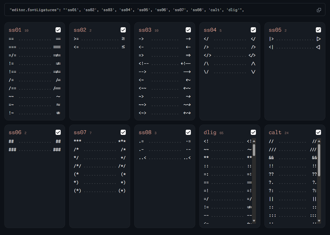Select the '!~' row in ss01 card

coord(35,113)
